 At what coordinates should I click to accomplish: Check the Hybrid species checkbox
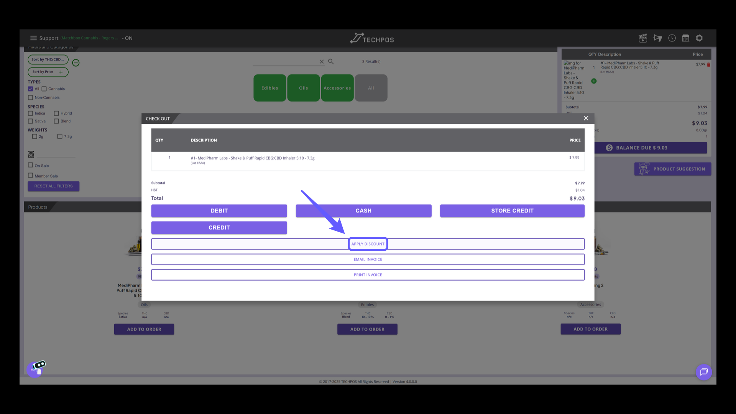pos(56,113)
